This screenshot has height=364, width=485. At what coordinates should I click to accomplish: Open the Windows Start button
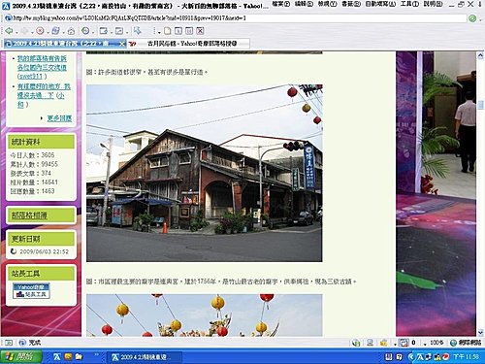[x=21, y=357]
